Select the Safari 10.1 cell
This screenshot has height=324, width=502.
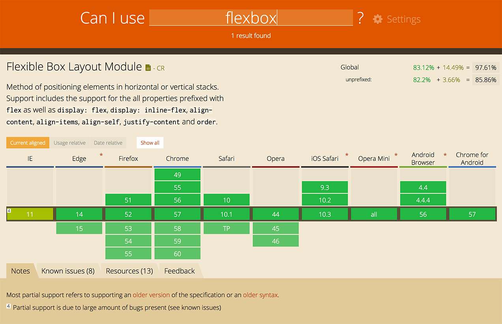(x=227, y=214)
